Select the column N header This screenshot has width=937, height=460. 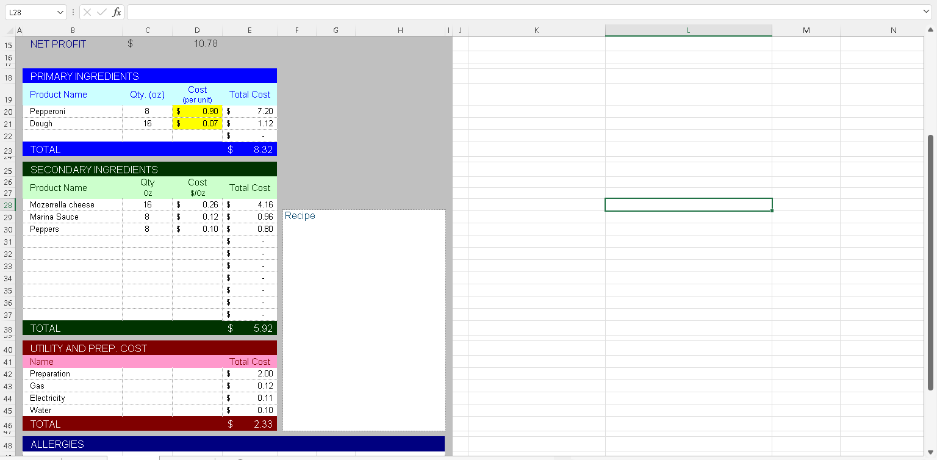(x=892, y=30)
